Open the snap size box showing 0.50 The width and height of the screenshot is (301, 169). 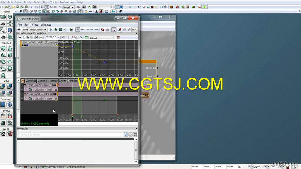tap(135, 30)
